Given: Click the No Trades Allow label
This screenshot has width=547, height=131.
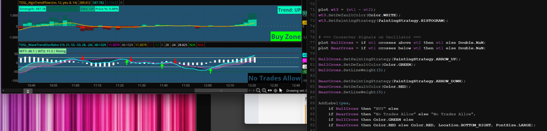Looking at the screenshot, I should point(274,78).
